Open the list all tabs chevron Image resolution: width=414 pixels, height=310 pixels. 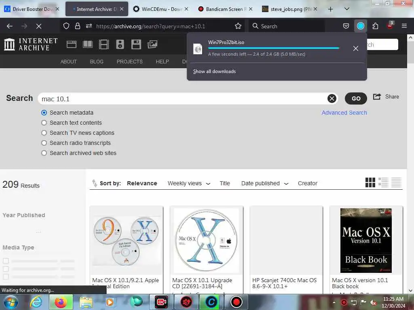click(x=347, y=9)
